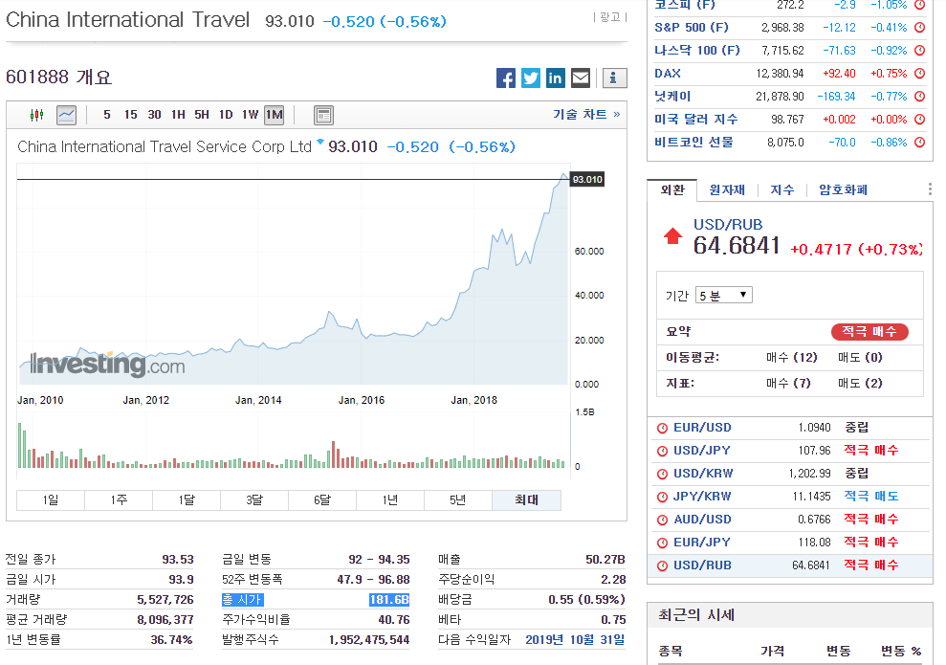Open the EUR/USD pair link
Image resolution: width=946 pixels, height=665 pixels.
coord(702,428)
